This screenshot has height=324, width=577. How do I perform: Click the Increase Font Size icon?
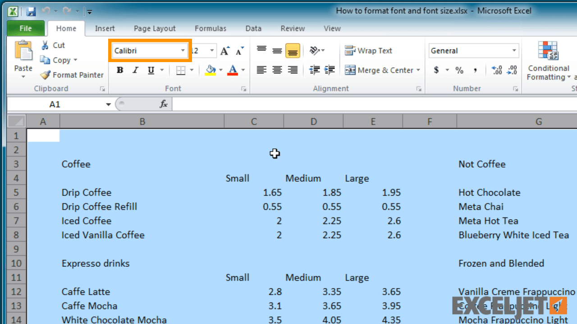224,50
